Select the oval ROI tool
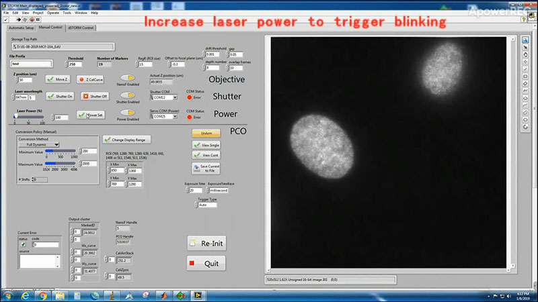The image size is (538, 302). 525,119
